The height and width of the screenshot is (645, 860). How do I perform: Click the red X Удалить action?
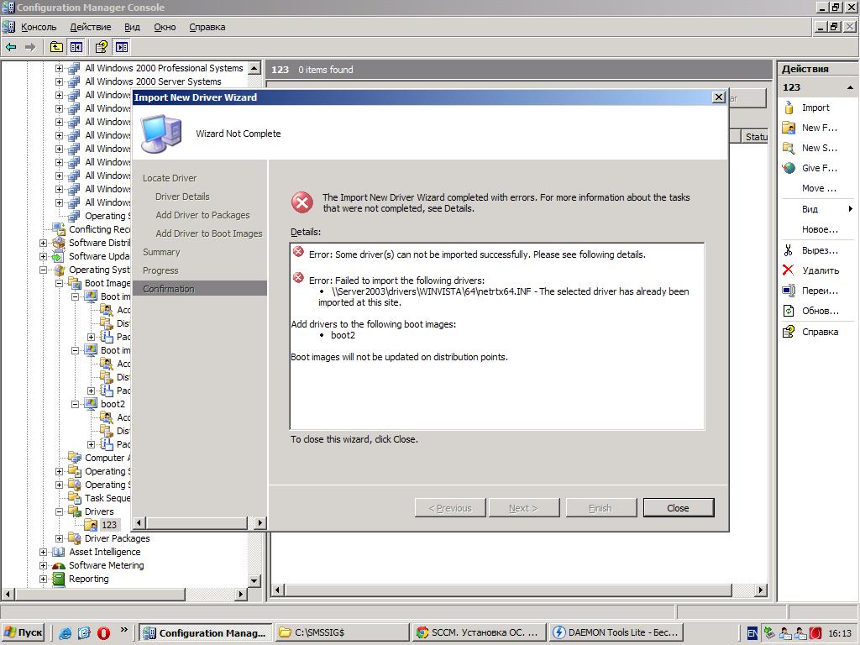[x=789, y=270]
